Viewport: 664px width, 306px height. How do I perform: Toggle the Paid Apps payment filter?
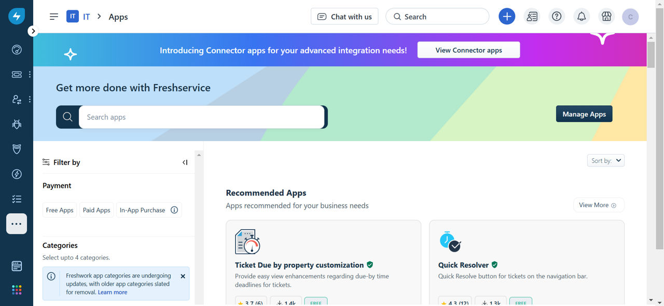96,210
